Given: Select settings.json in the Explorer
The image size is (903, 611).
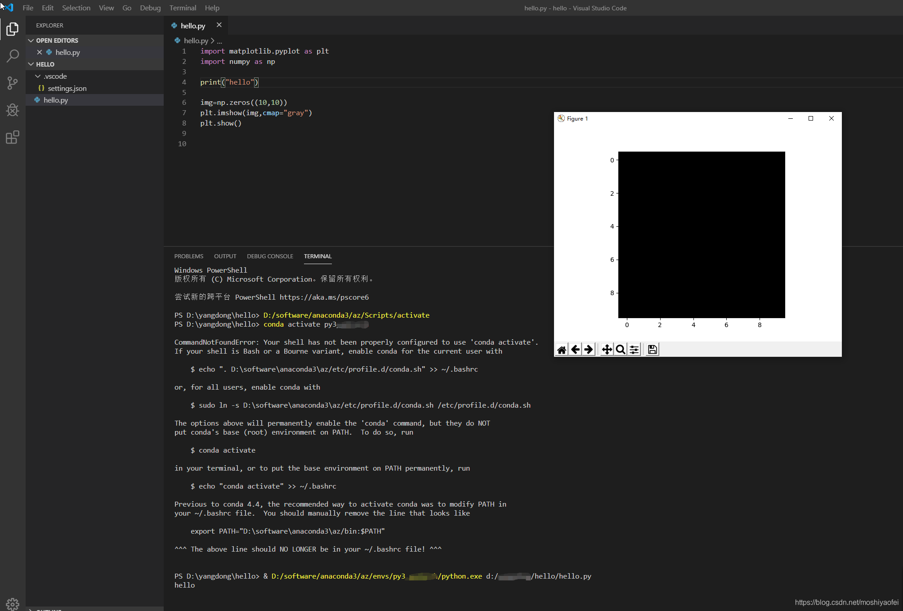Looking at the screenshot, I should 67,88.
